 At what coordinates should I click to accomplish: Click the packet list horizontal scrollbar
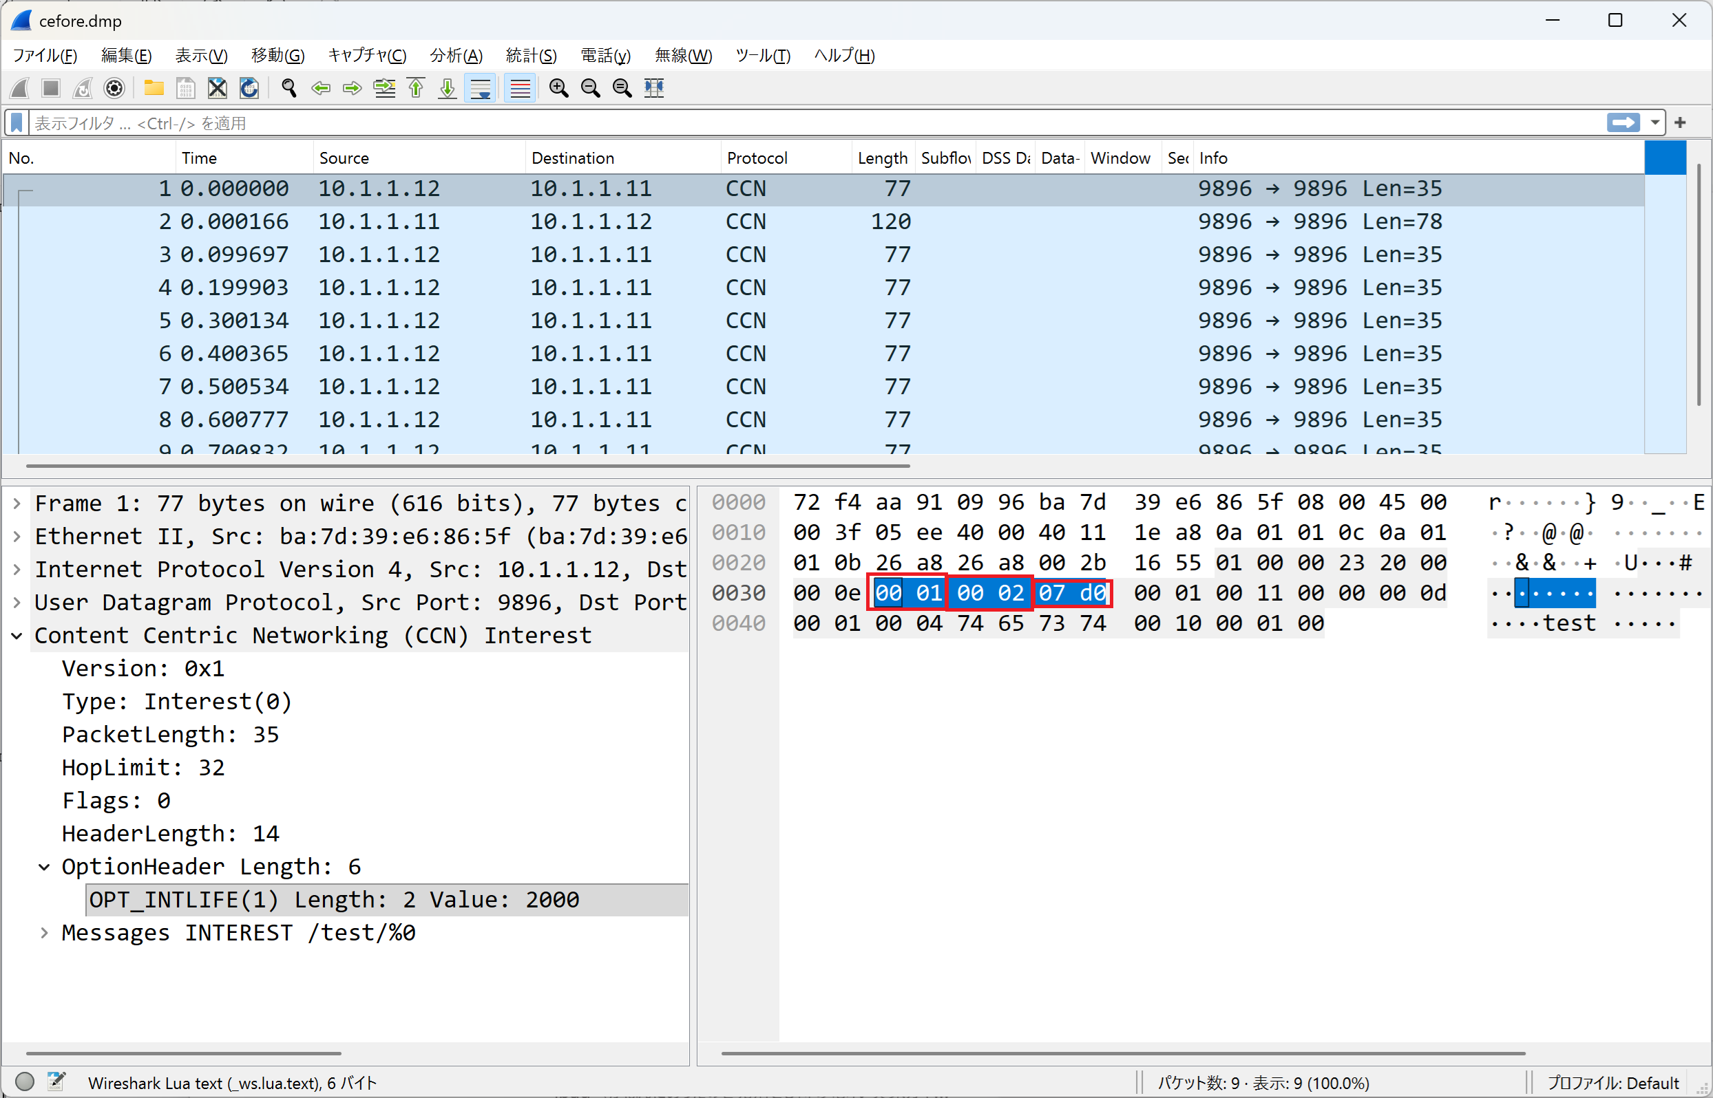(x=467, y=466)
